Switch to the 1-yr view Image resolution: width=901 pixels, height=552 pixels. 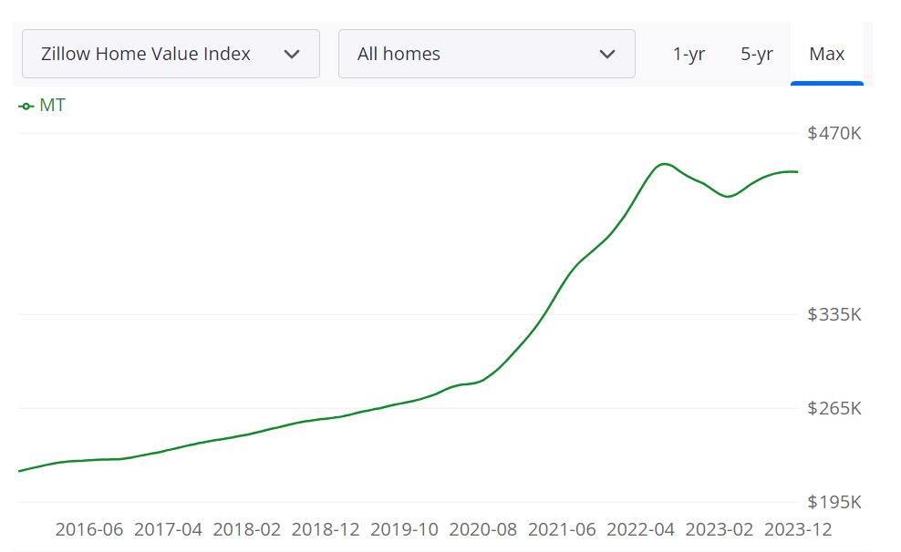689,54
